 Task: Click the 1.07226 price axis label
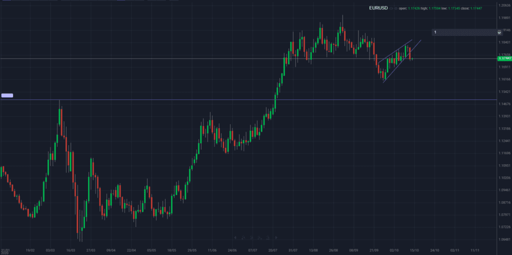504,227
